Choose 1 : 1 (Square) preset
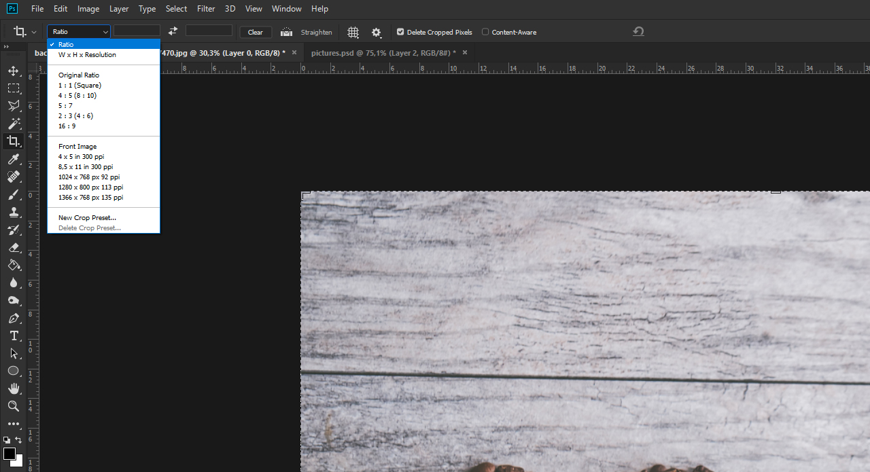The width and height of the screenshot is (870, 472). click(x=103, y=85)
